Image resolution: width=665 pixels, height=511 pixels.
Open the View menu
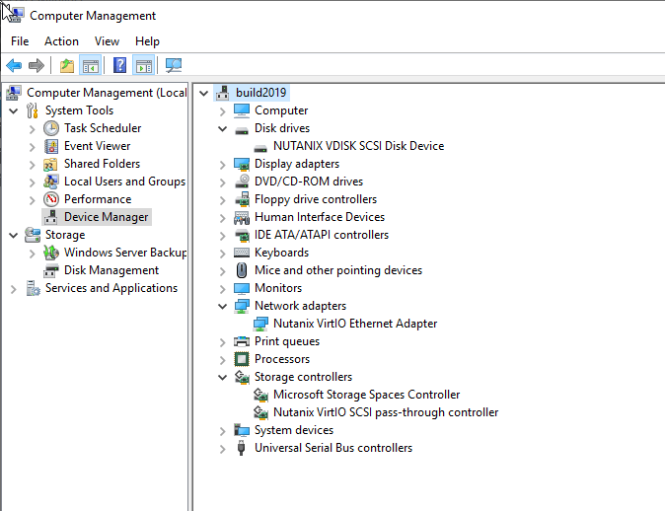[x=107, y=41]
